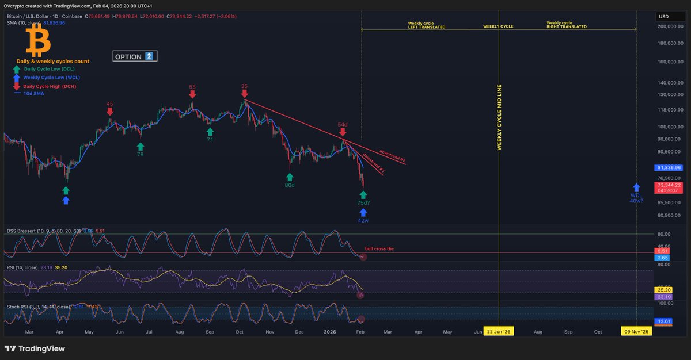Click the '09 Nov '26' date marker
The image size is (691, 360).
tap(636, 332)
